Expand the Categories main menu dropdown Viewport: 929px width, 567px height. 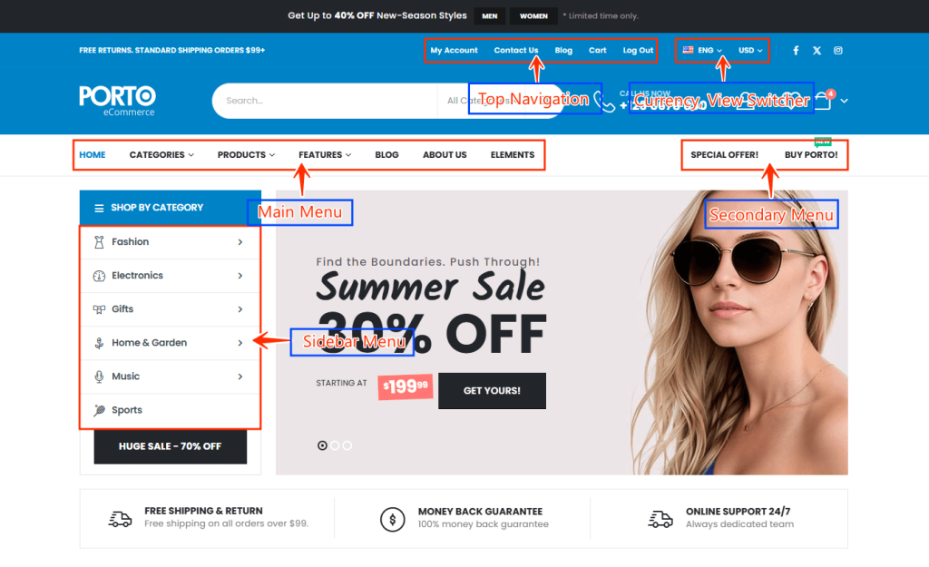[161, 154]
